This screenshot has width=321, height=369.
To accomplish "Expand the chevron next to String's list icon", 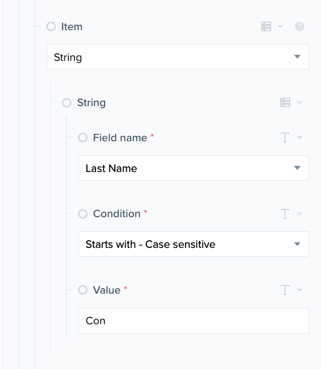I will [299, 103].
